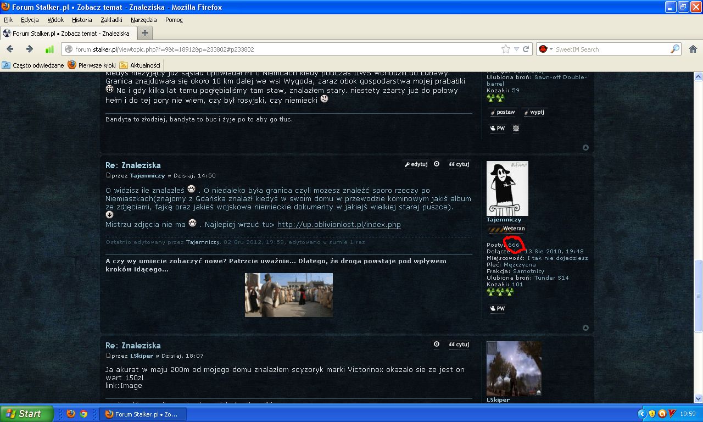The image size is (703, 422).
Task: Open the up.oblivionlost.pl/index.php link
Action: pos(339,225)
